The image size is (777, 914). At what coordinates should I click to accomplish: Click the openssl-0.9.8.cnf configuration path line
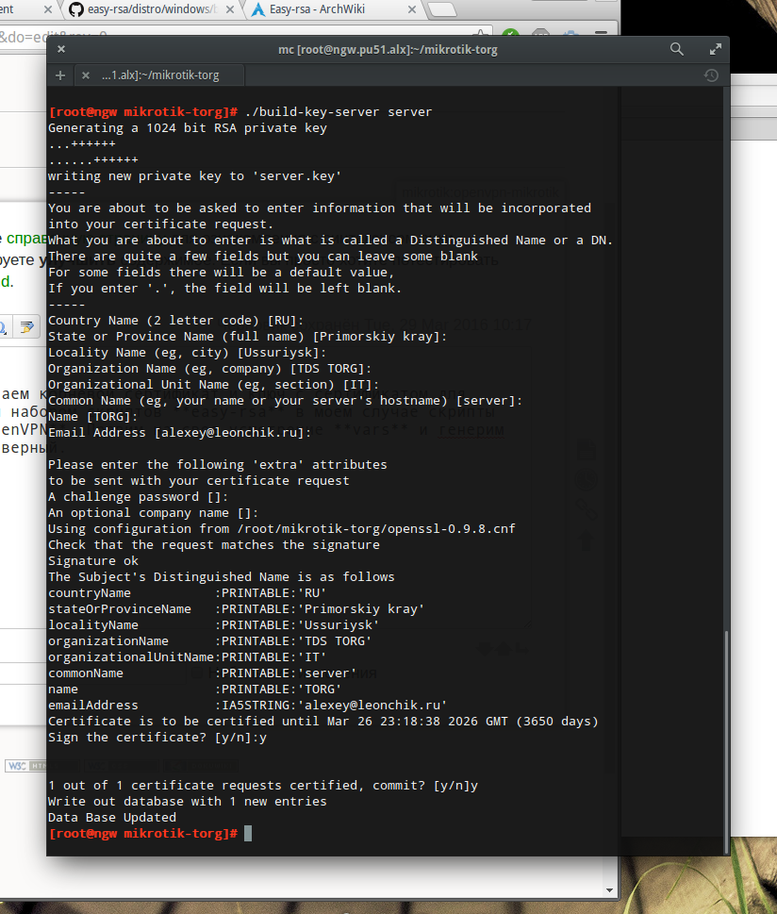282,529
